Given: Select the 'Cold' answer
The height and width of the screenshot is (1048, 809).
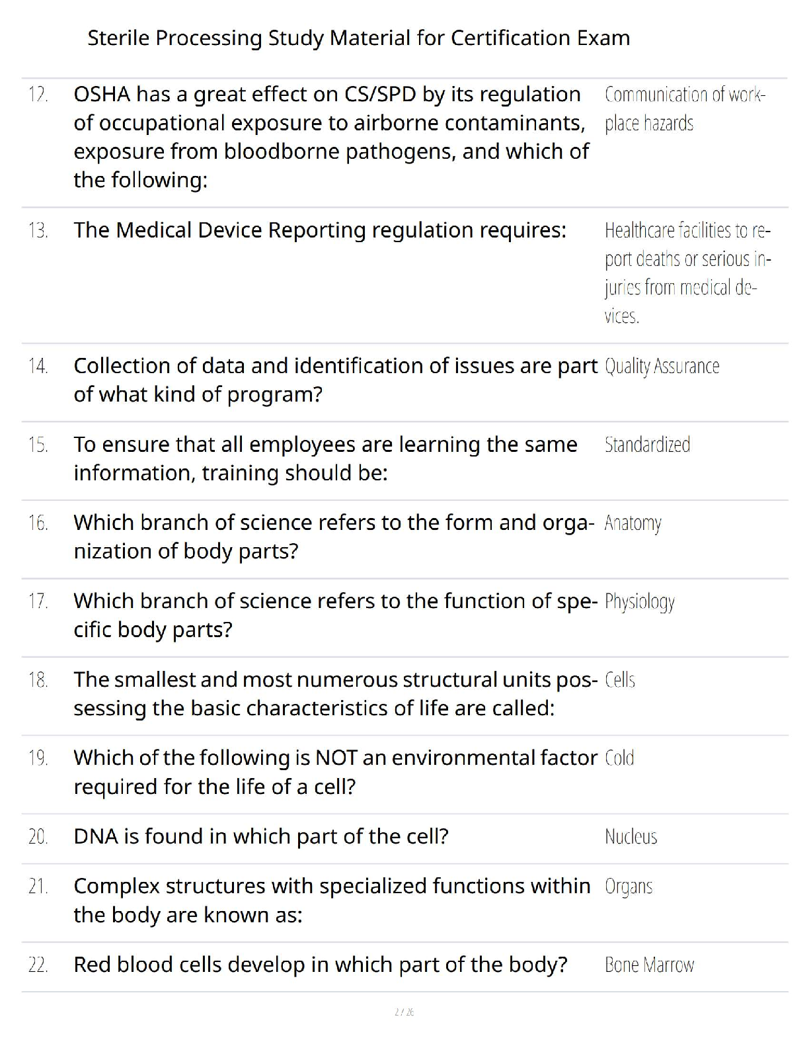Looking at the screenshot, I should 619,758.
